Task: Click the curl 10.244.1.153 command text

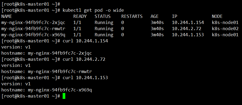Action: pos(85,78)
